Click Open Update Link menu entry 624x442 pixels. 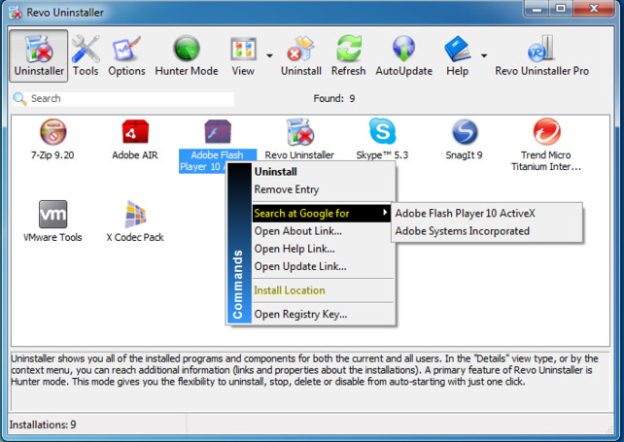pyautogui.click(x=323, y=266)
